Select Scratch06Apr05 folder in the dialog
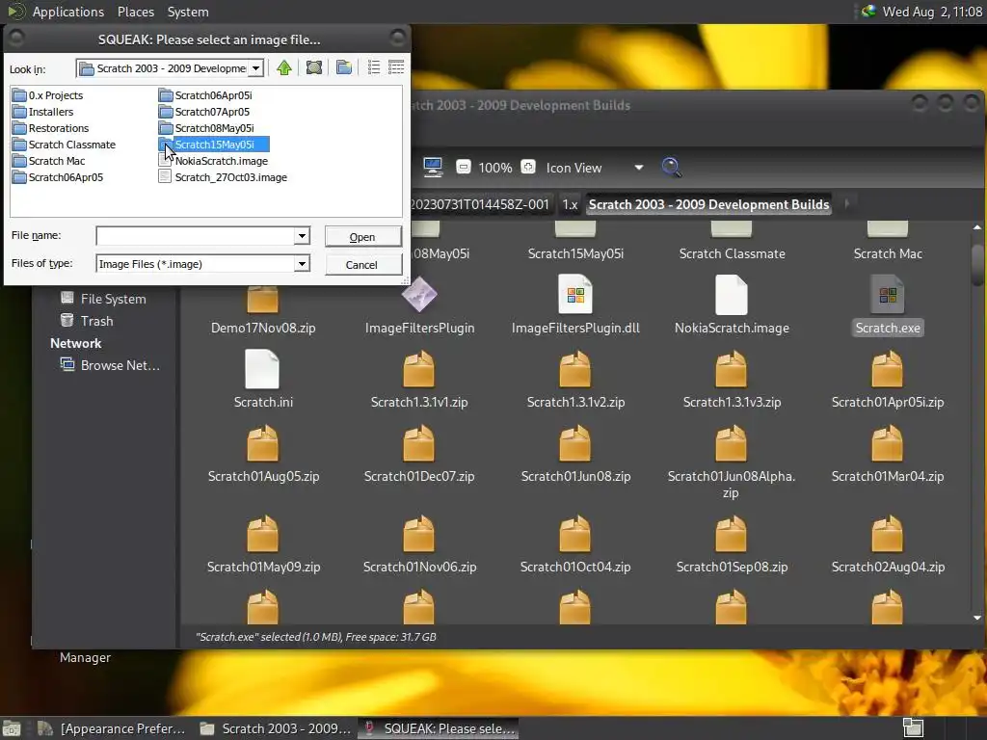This screenshot has height=740, width=987. [58, 177]
